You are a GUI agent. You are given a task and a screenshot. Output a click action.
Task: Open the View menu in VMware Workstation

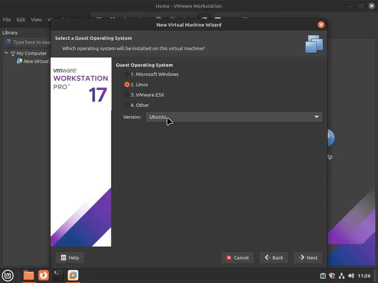36,20
